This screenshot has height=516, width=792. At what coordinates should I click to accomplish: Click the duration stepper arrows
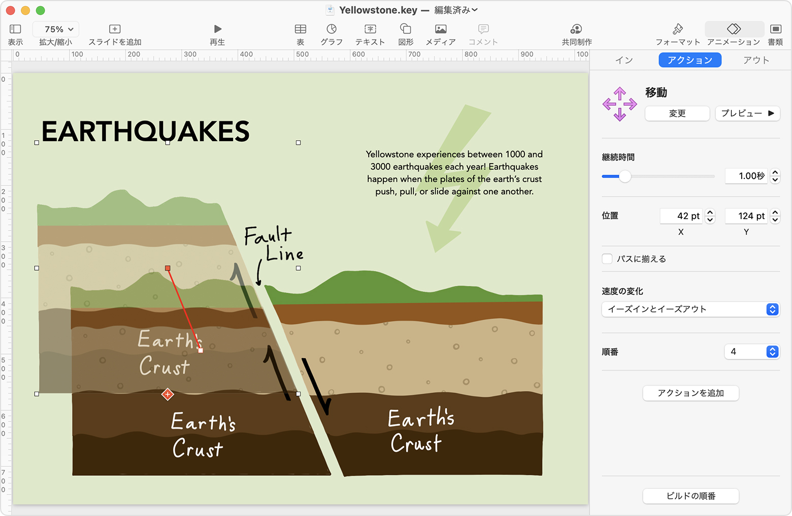coord(775,176)
